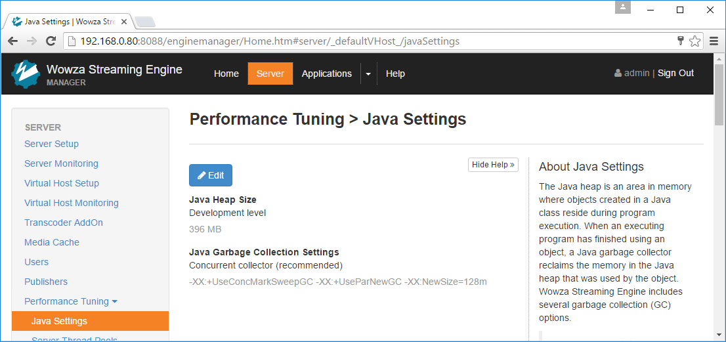Image resolution: width=726 pixels, height=342 pixels.
Task: Click the Edit button
Action: [x=211, y=175]
